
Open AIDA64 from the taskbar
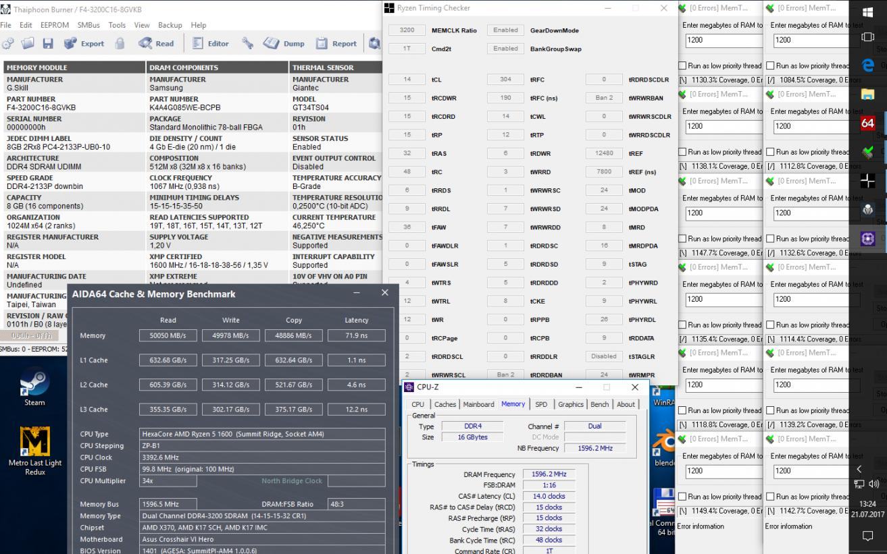pyautogui.click(x=868, y=123)
